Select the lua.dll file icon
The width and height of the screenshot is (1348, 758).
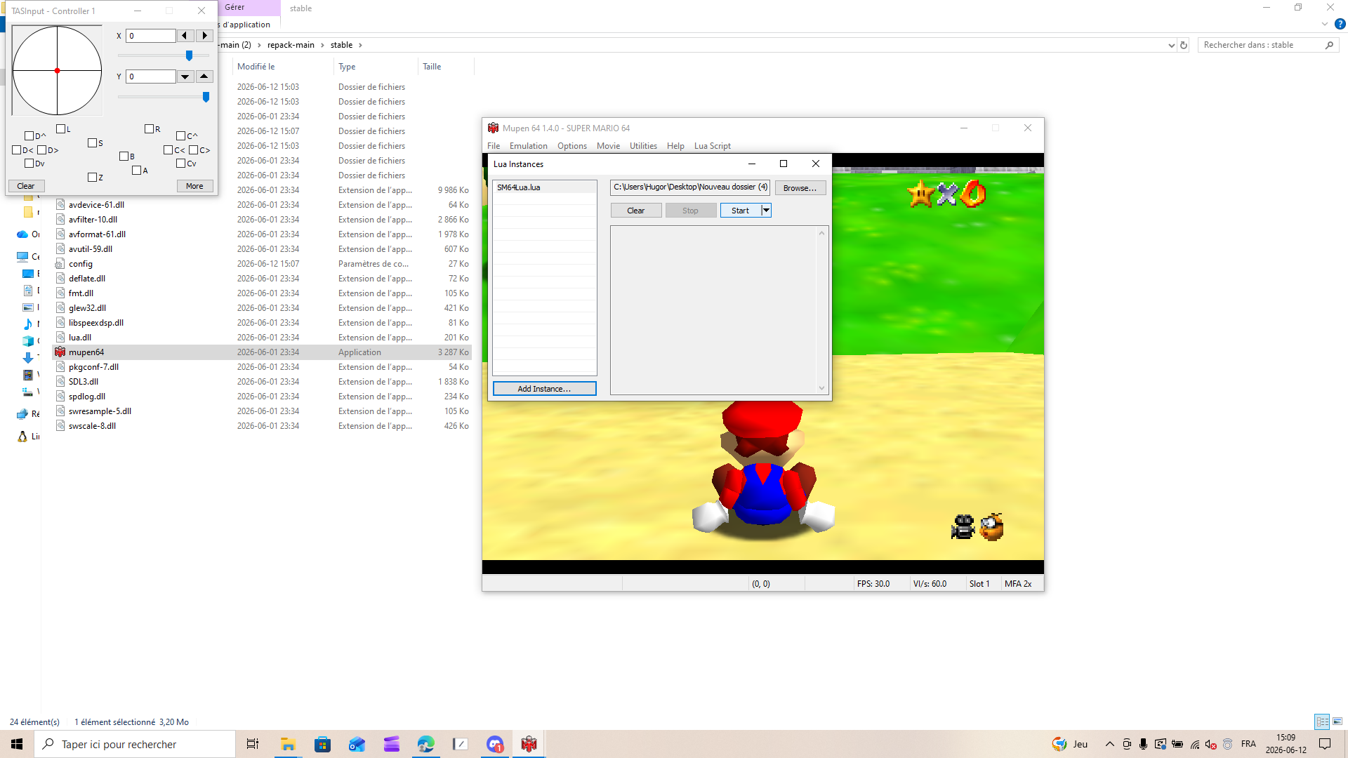pyautogui.click(x=60, y=338)
